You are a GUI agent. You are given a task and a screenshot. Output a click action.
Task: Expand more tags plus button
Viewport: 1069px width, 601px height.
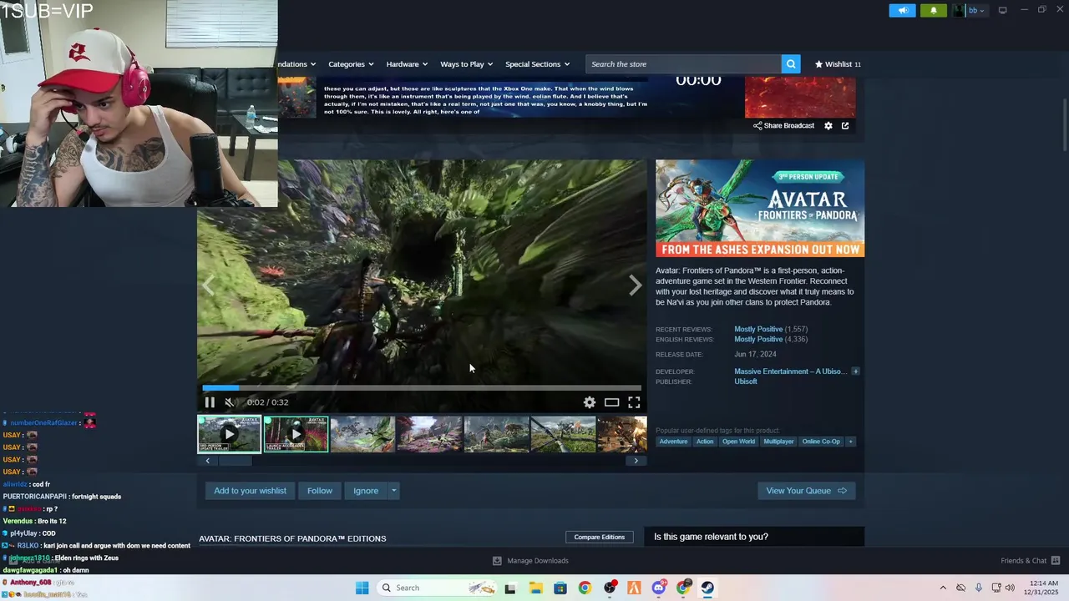(x=851, y=442)
